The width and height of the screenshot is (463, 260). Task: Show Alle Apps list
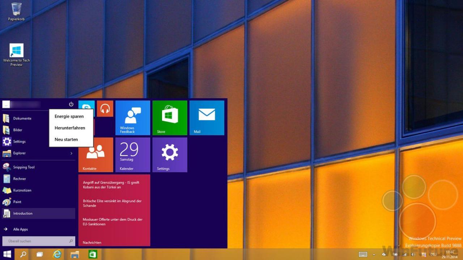click(38, 229)
